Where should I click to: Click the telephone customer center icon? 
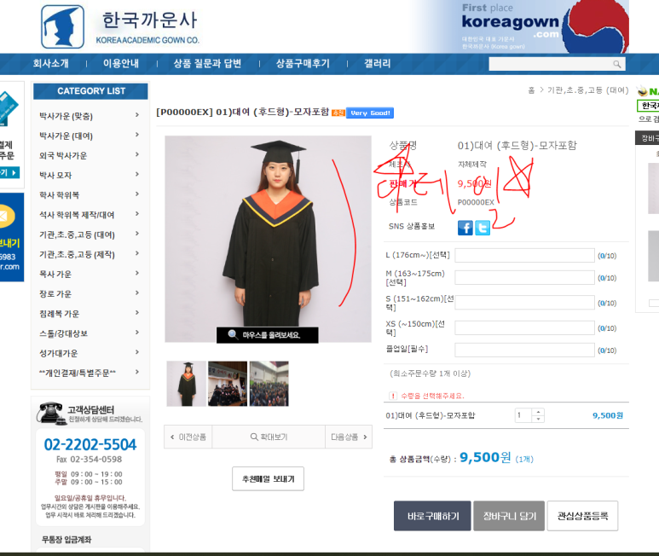50,413
